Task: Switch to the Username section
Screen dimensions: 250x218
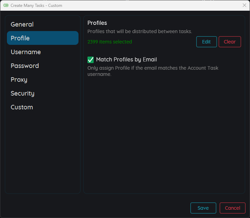Action: (26, 52)
